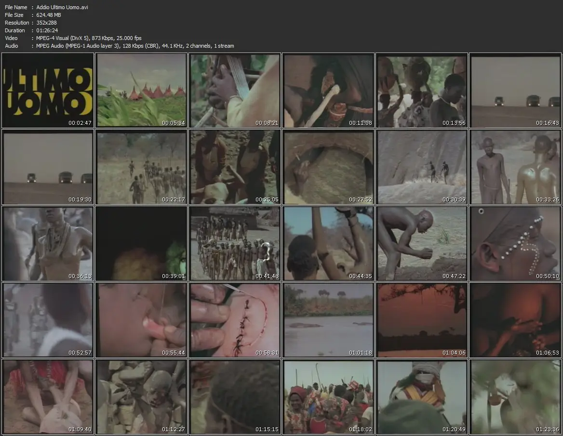563x436 pixels.
Task: Select the frame timestamped 00:05:34
Action: pyautogui.click(x=141, y=91)
